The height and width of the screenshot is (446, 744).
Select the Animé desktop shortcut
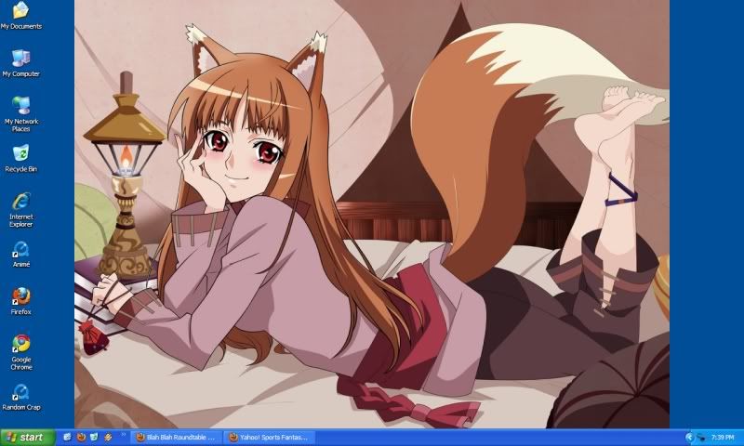click(20, 249)
